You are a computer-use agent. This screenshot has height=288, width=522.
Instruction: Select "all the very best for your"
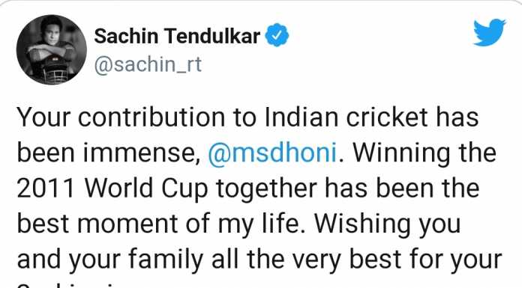pyautogui.click(x=357, y=260)
